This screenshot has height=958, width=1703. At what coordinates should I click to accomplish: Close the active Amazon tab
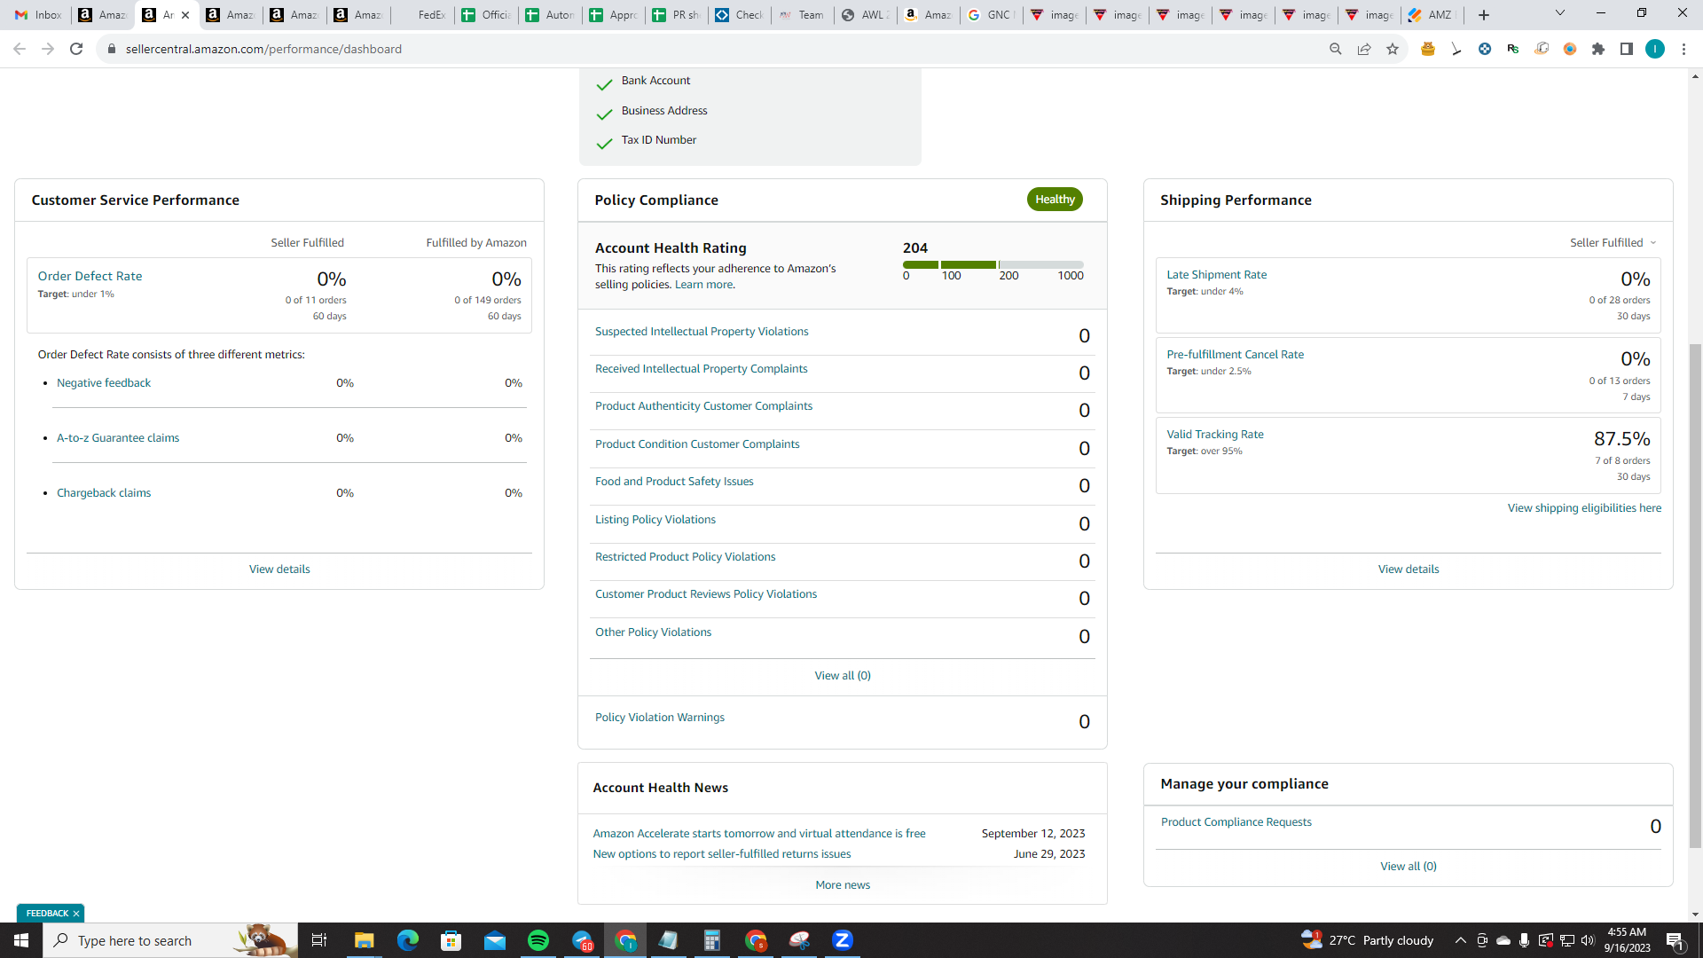click(x=185, y=15)
